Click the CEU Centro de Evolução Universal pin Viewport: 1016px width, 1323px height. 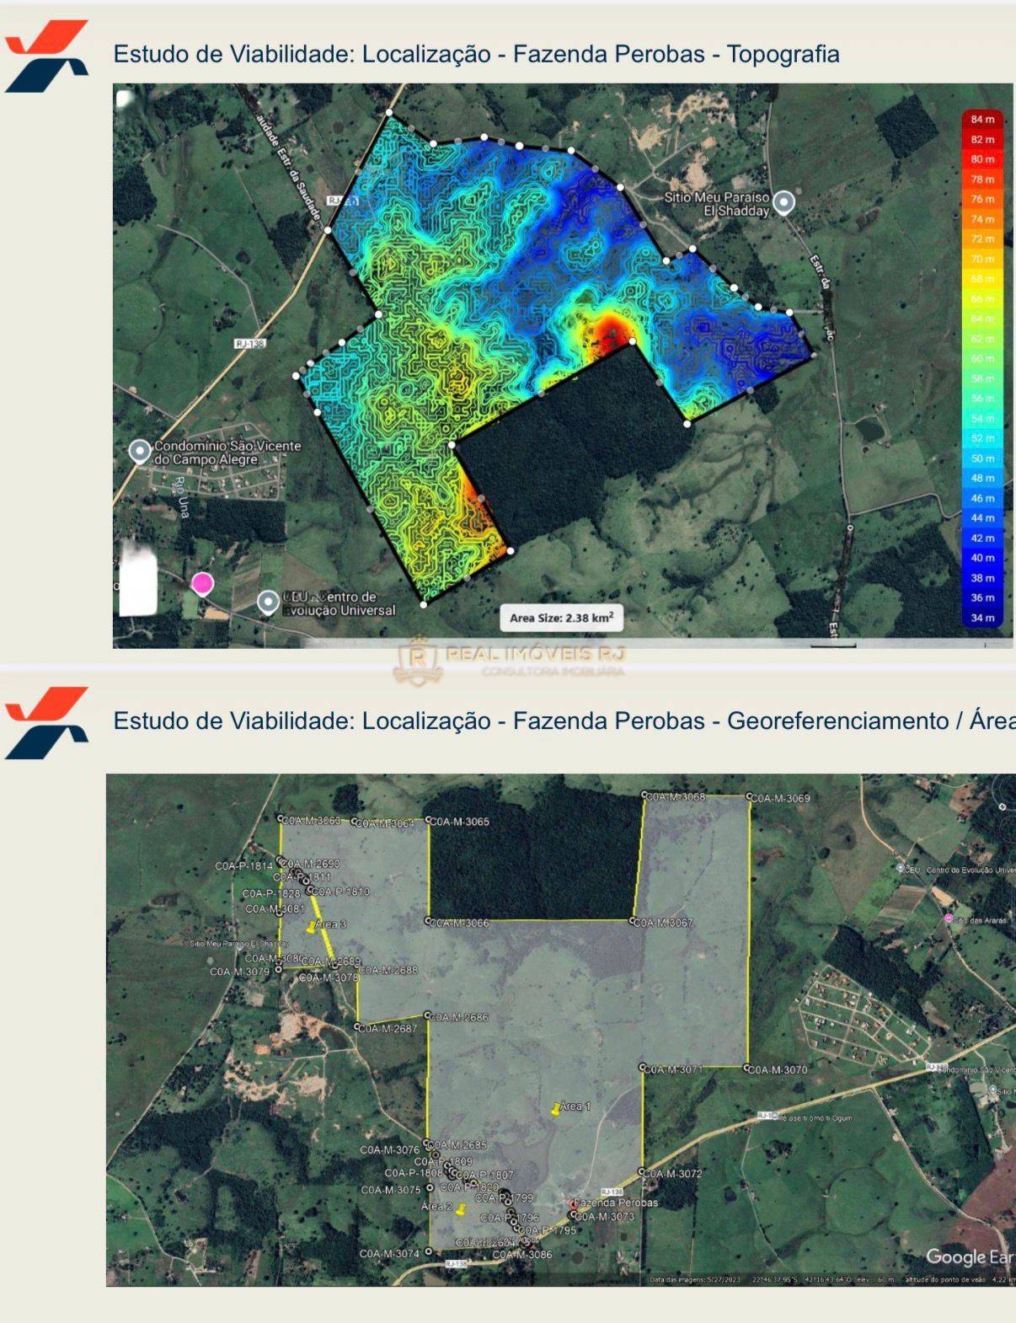click(x=268, y=602)
